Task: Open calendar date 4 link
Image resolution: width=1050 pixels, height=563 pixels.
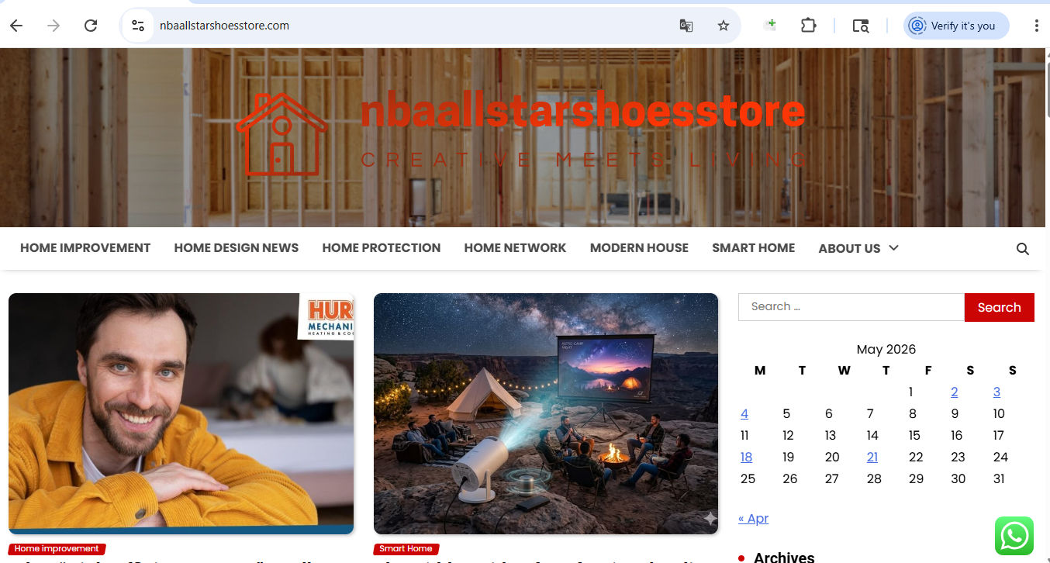Action: point(744,414)
